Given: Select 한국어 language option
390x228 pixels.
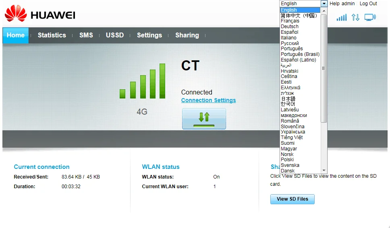Looking at the screenshot, I should click(300, 104).
